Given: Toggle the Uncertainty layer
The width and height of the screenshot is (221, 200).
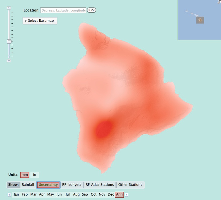Looking at the screenshot, I should tap(48, 185).
